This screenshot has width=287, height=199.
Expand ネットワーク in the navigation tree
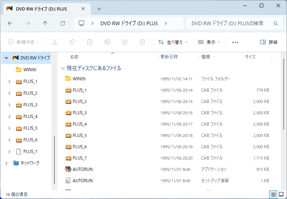pyautogui.click(x=7, y=163)
